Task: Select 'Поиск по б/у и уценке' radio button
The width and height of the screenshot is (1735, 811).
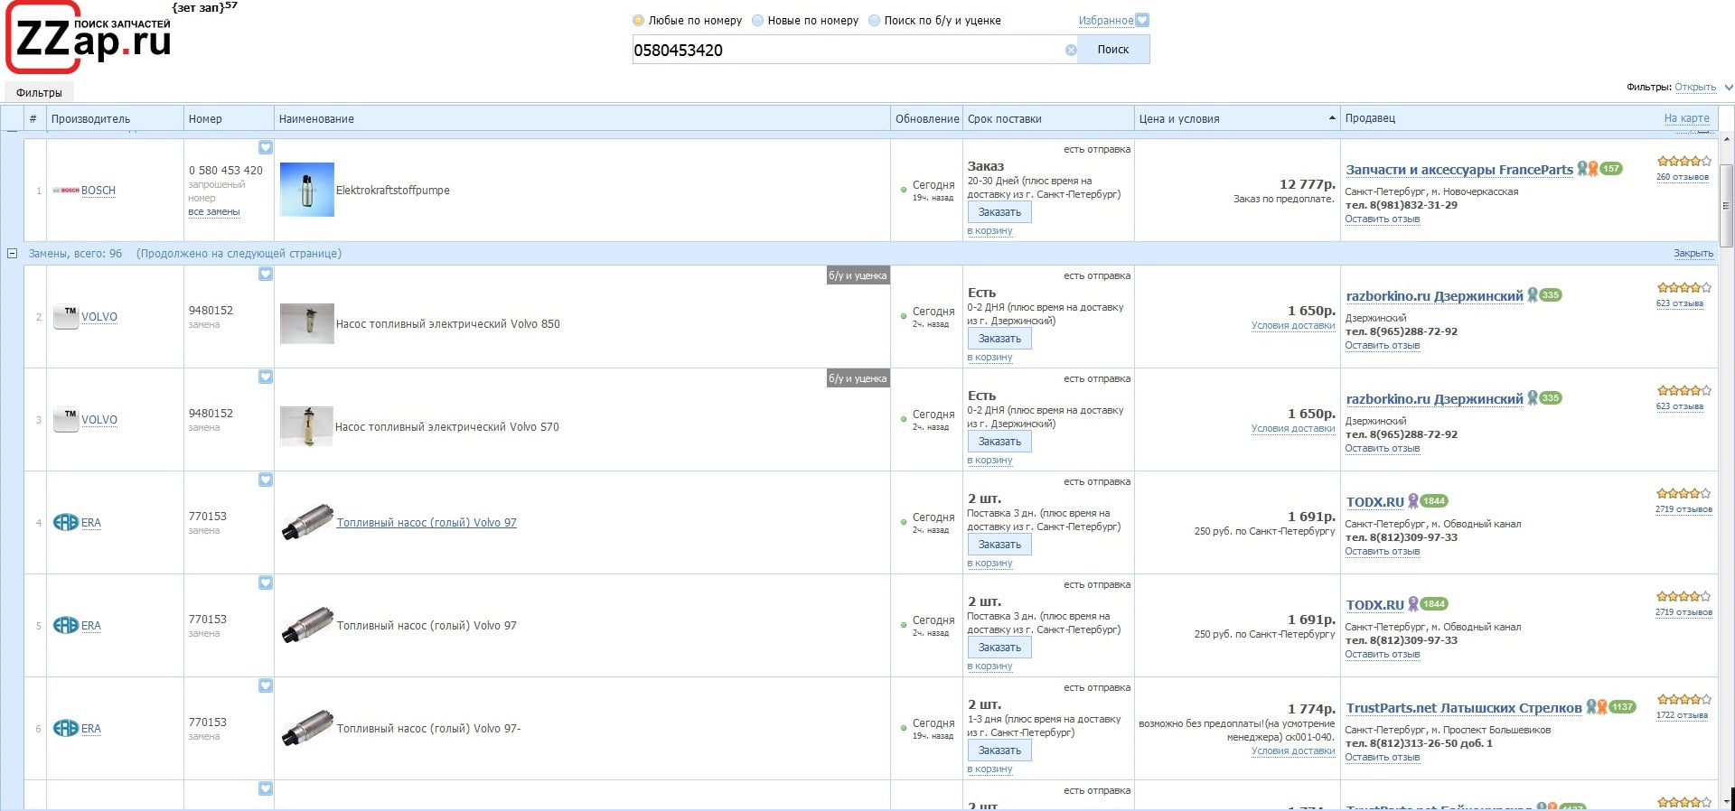Action: [874, 21]
